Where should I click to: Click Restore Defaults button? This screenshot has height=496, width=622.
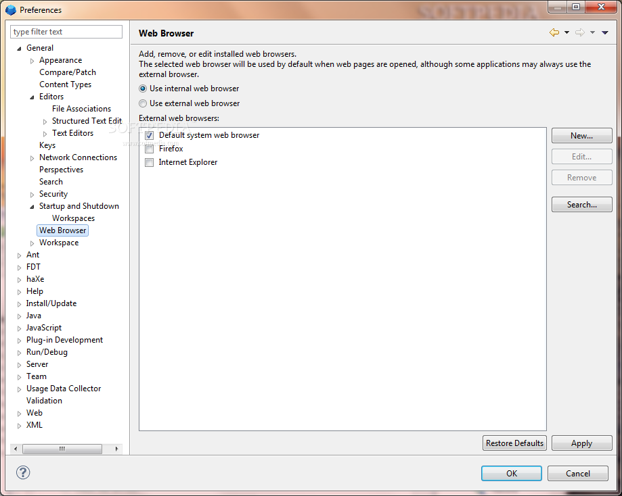click(514, 443)
